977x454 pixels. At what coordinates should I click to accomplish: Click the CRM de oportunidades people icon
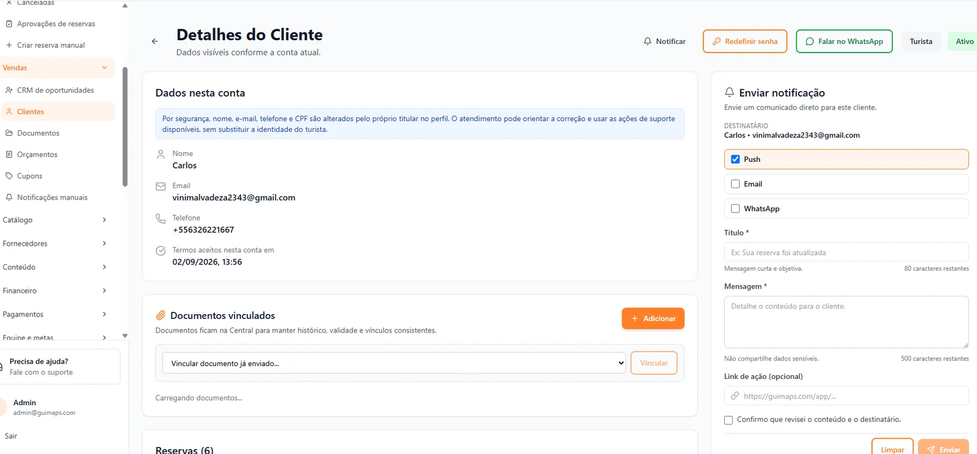click(9, 90)
